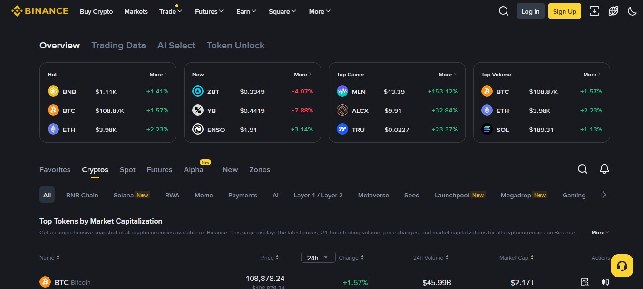Expand the Futures navigation dropdown
The image size is (643, 289).
pyautogui.click(x=209, y=11)
